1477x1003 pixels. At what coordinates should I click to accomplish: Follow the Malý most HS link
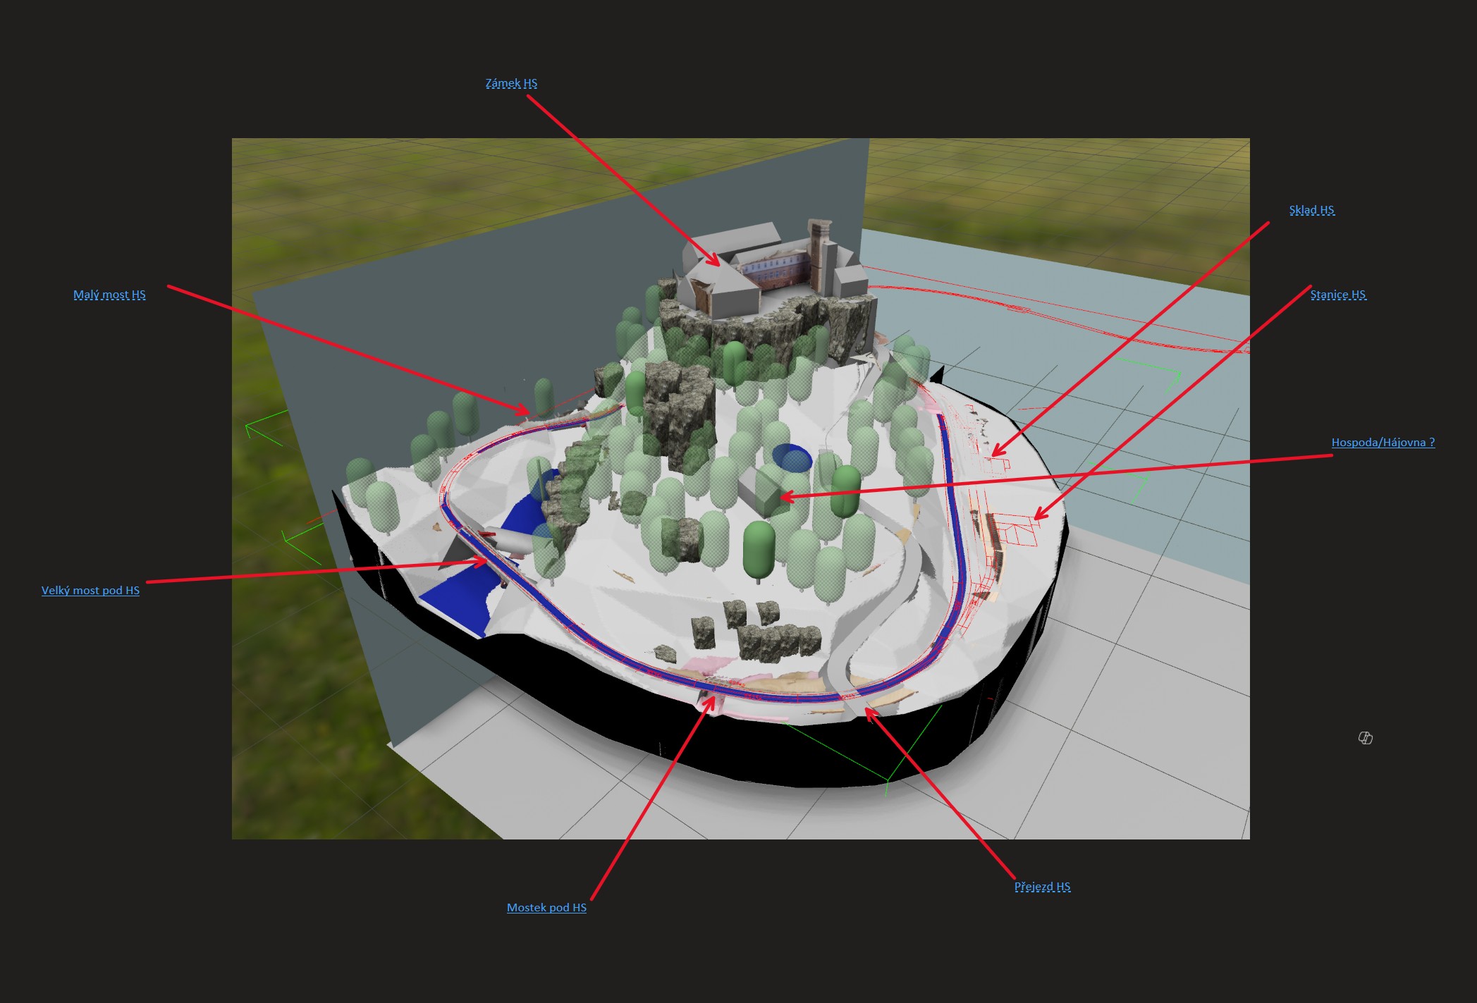tap(109, 295)
